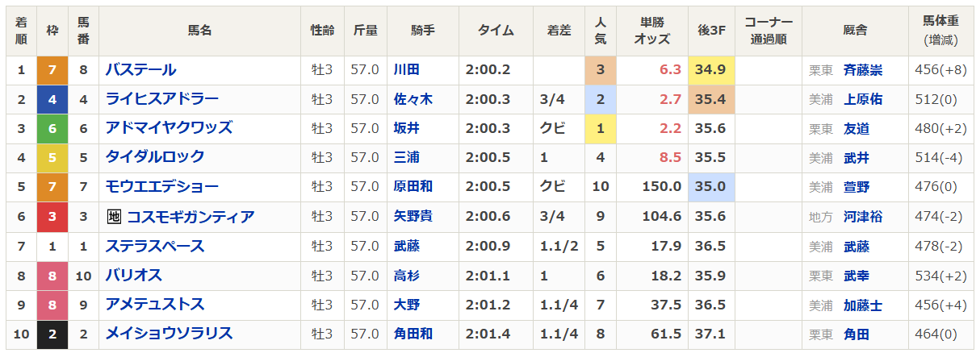Screen dimensions: 976x353
Task: Click the blue frame number 4 cell
Action: point(52,99)
